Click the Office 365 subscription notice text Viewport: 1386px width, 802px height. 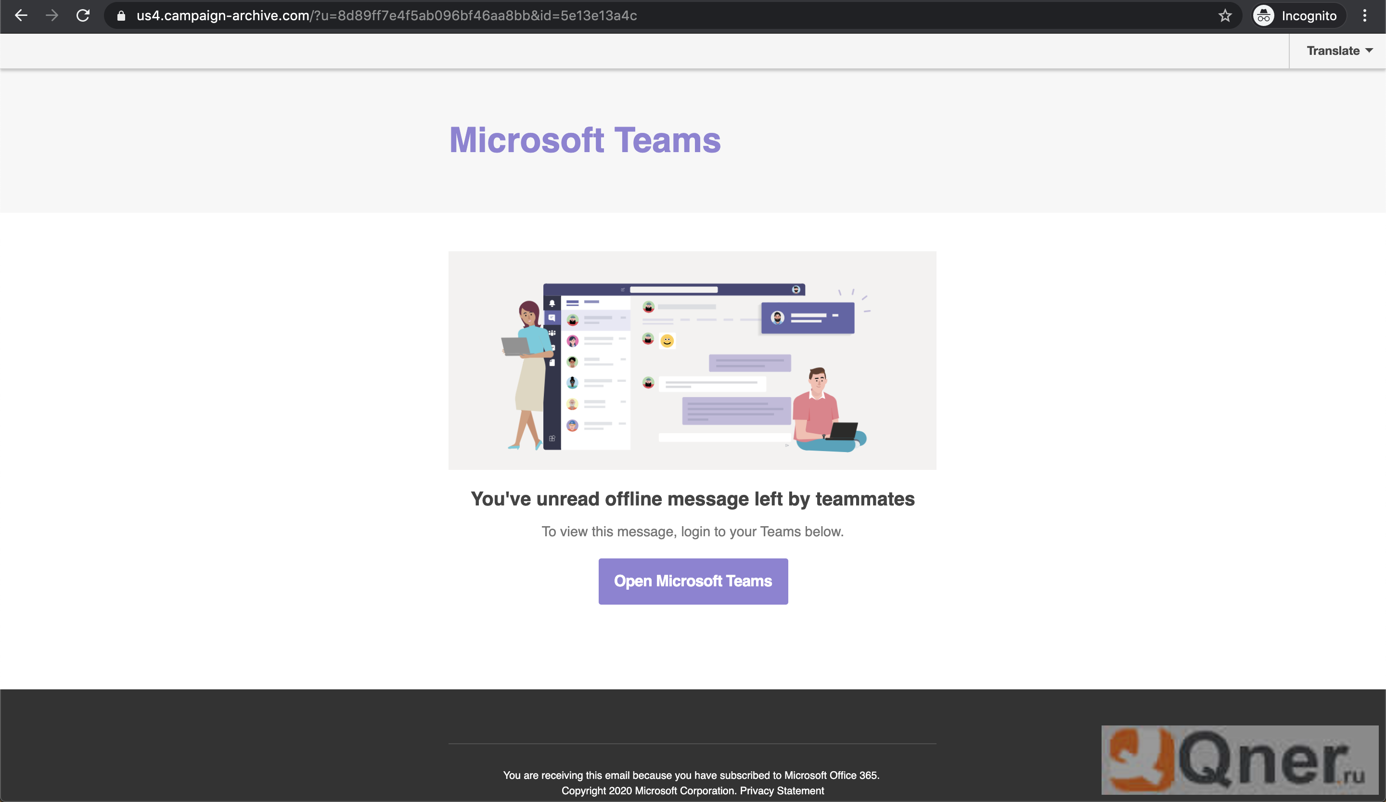(x=692, y=776)
